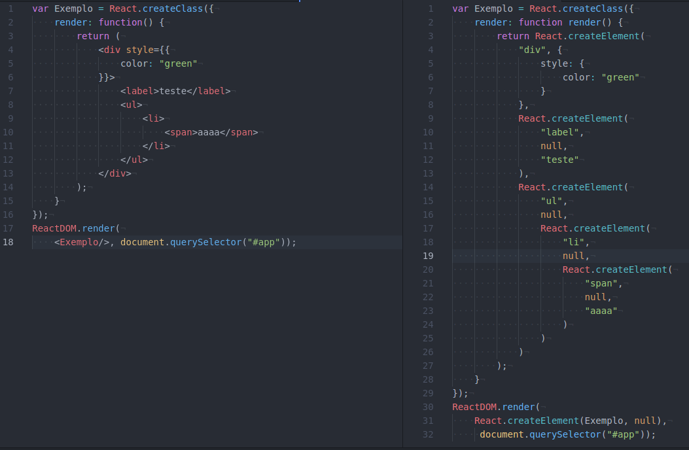Click line number 27 in right pane gutter

(x=428, y=366)
